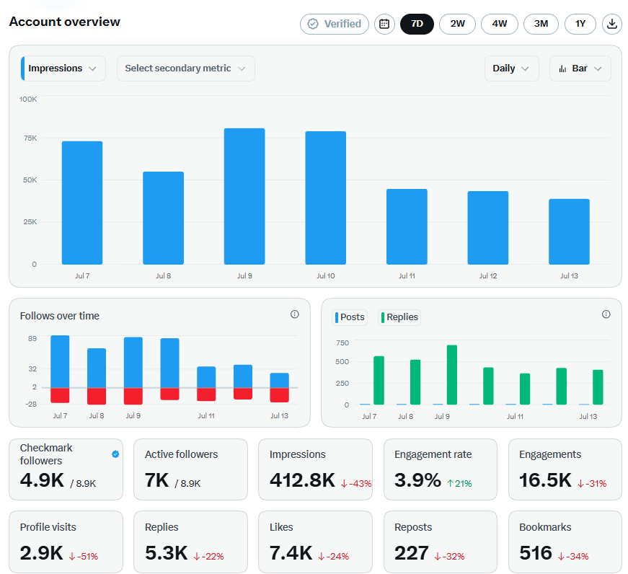This screenshot has height=574, width=628.
Task: Open the Reposts 227 card
Action: pyautogui.click(x=440, y=542)
